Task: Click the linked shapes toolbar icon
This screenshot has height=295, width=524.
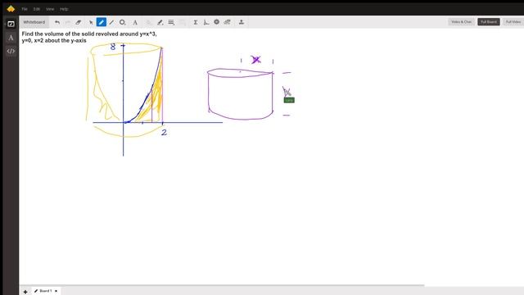Action: coord(228,22)
